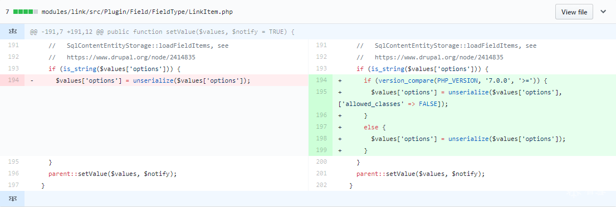Click right line number 193
This screenshot has height=207, width=616.
[321, 69]
